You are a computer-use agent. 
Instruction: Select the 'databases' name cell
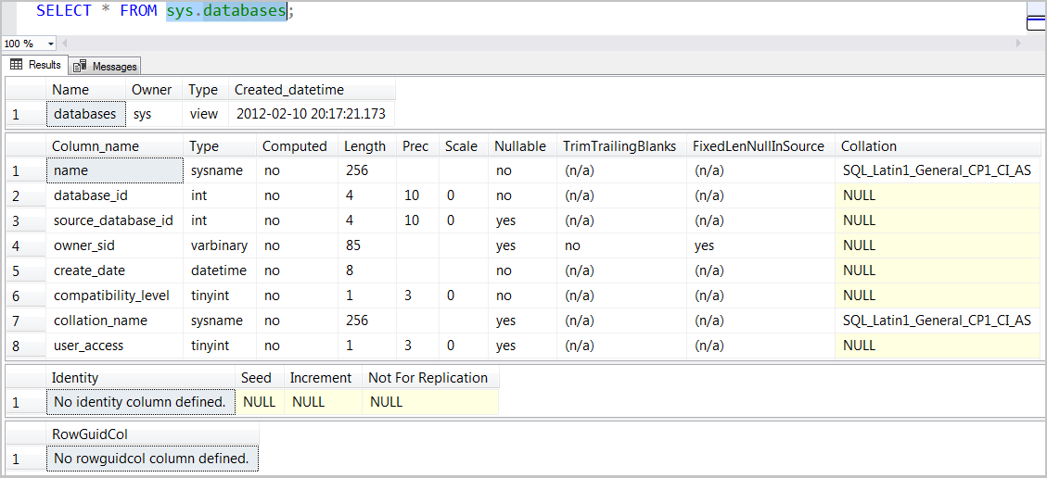tap(84, 114)
